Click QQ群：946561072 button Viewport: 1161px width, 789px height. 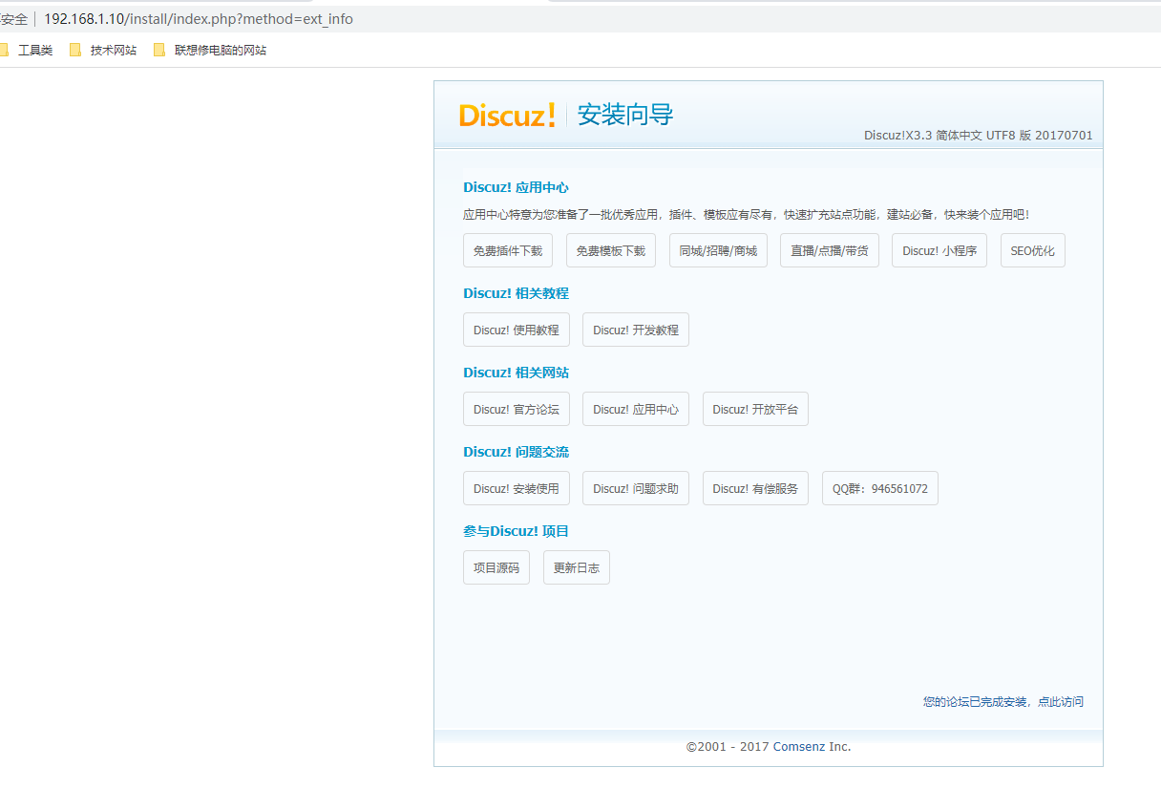(880, 488)
